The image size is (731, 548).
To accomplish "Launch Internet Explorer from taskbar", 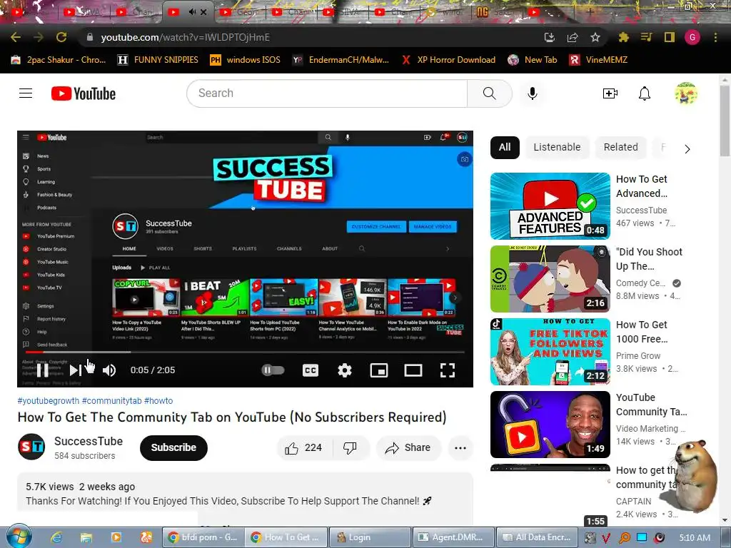I will coord(56,538).
